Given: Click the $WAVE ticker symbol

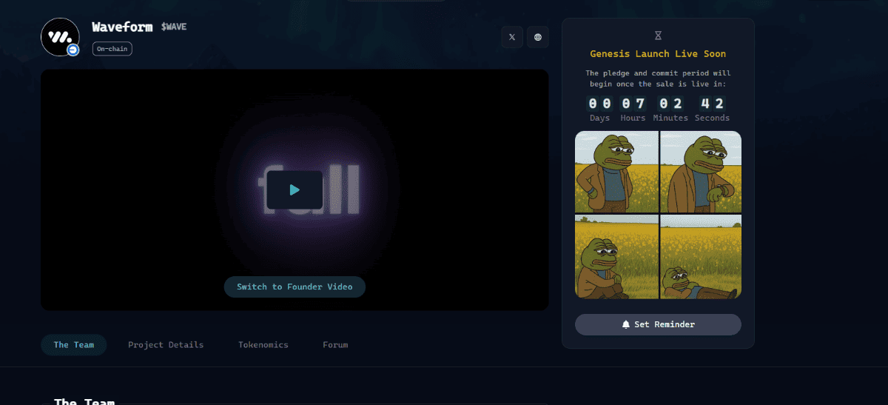Looking at the screenshot, I should 174,27.
